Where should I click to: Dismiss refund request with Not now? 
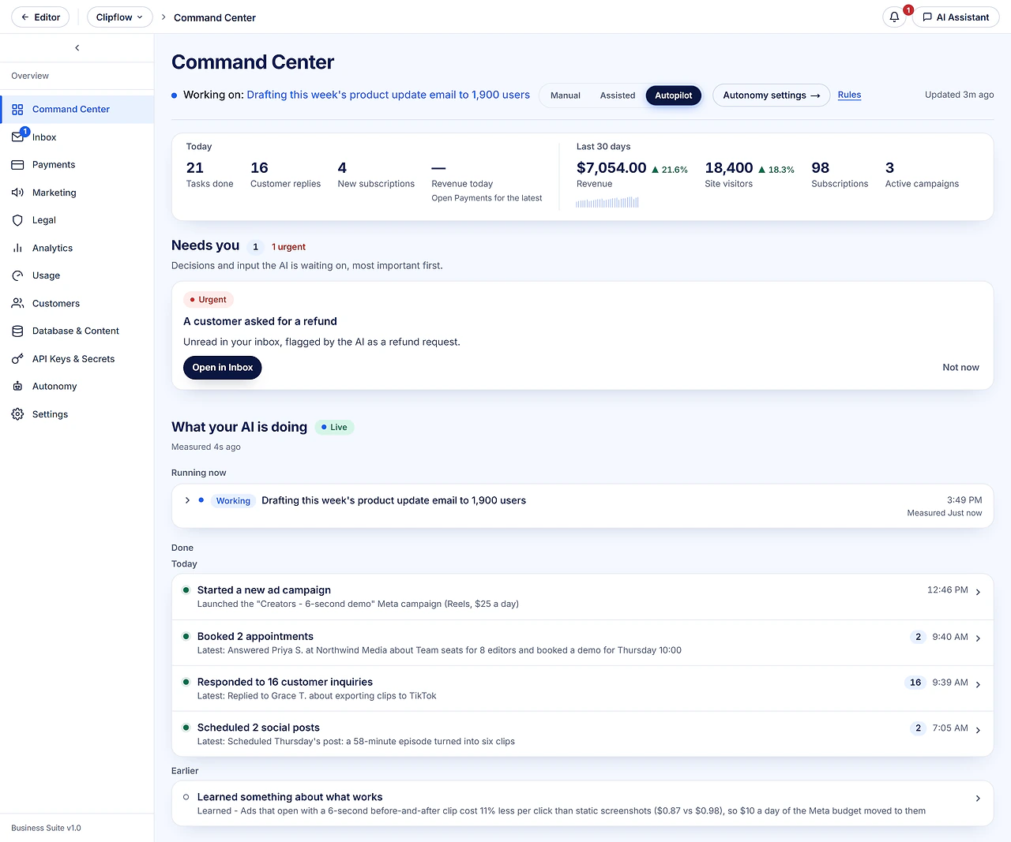coord(960,368)
